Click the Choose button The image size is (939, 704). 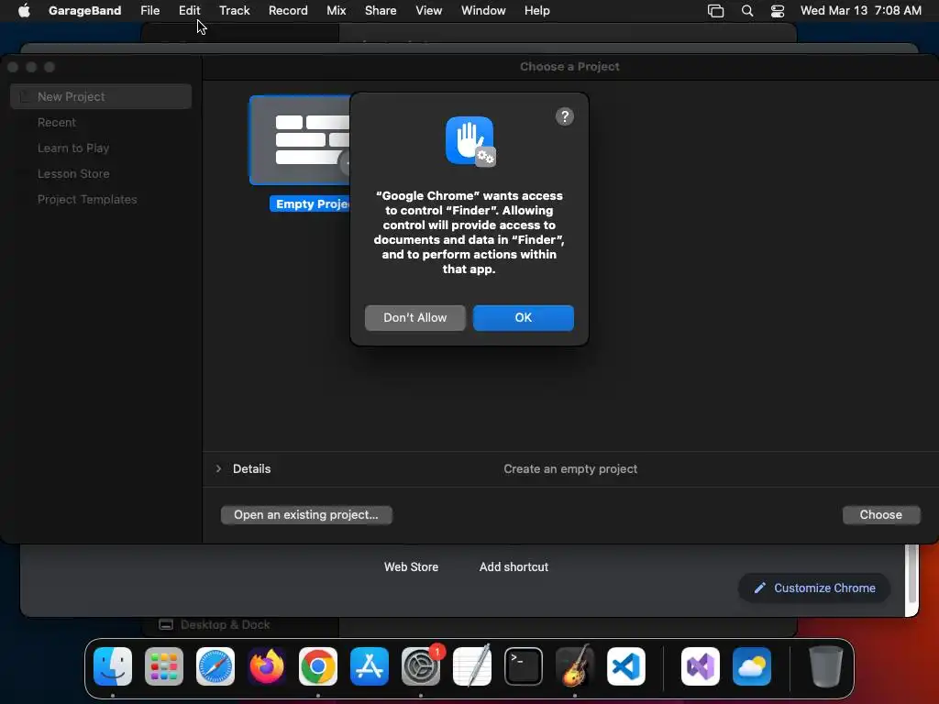881,515
